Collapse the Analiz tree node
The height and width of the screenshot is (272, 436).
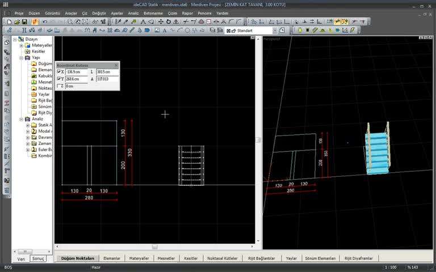pyautogui.click(x=21, y=119)
